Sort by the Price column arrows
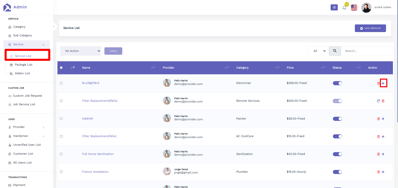 tap(323, 68)
